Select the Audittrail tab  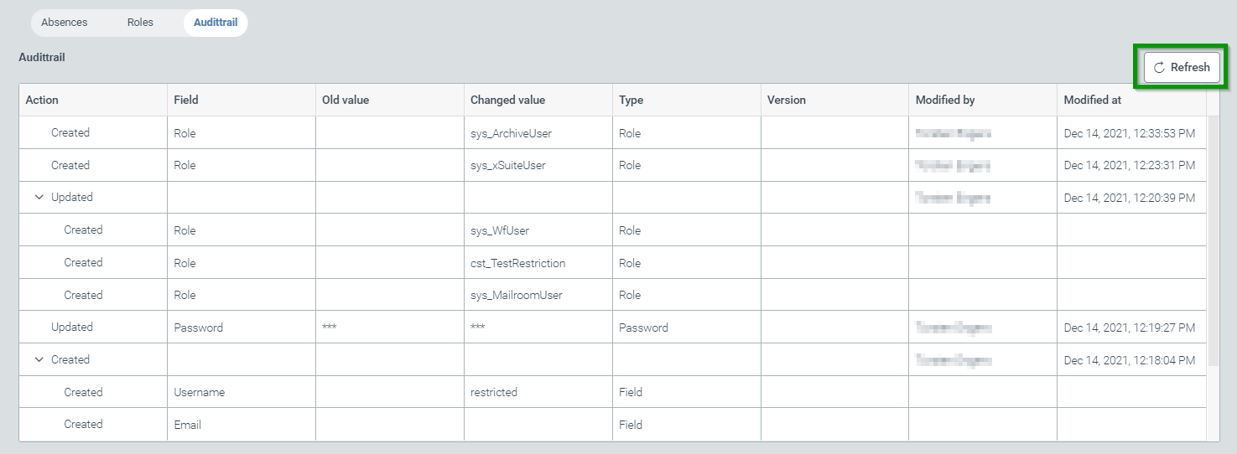[x=216, y=23]
